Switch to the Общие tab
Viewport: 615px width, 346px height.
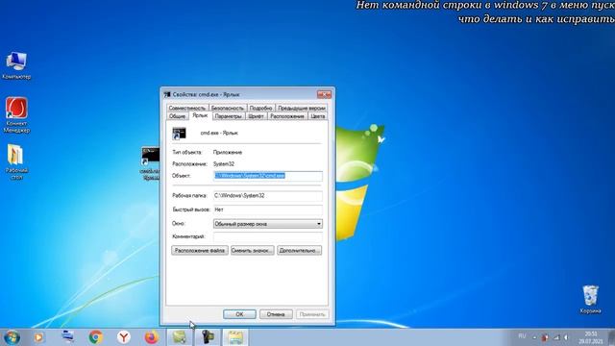pos(177,116)
